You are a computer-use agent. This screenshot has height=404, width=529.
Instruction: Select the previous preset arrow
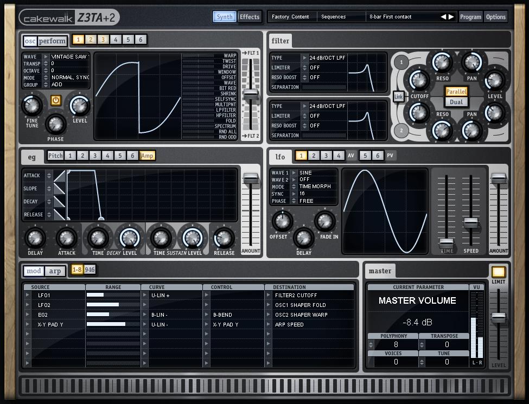443,17
